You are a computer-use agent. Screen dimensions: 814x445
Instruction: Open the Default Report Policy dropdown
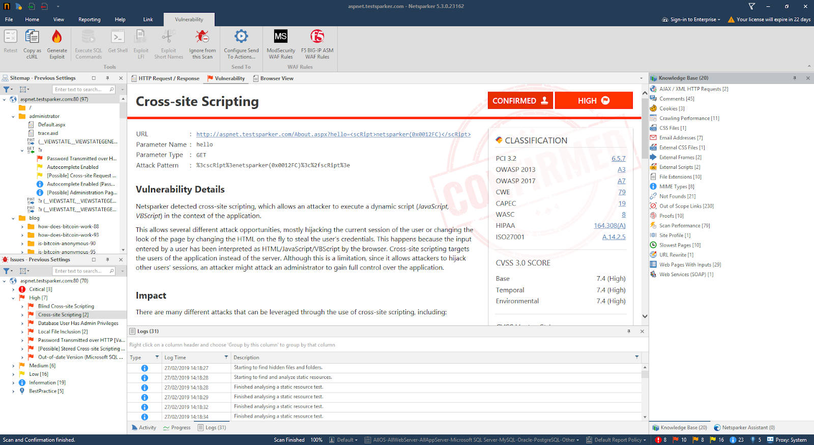[x=619, y=440]
